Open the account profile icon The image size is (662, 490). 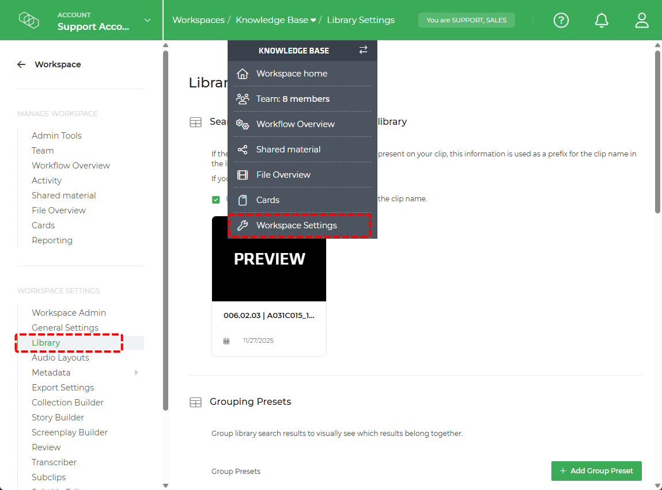click(641, 20)
